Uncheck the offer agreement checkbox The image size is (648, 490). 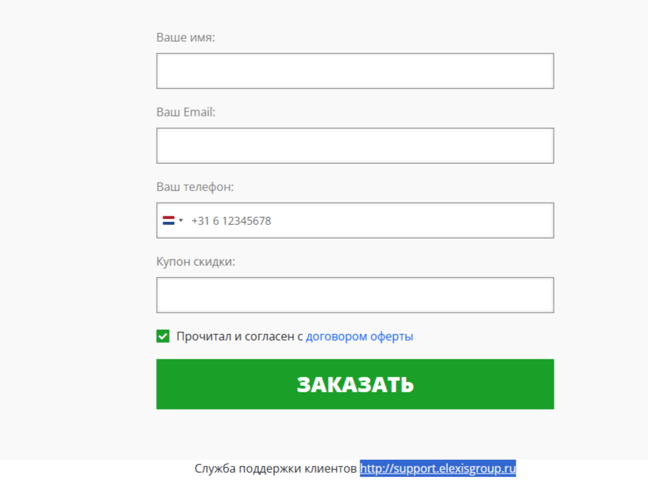163,336
